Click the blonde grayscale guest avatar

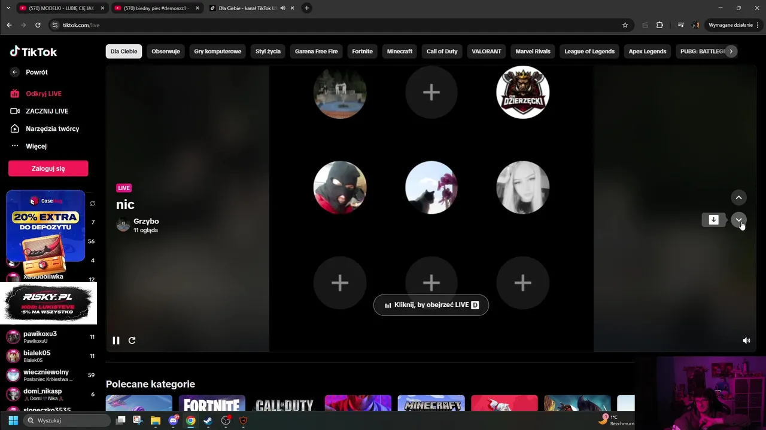[x=522, y=188]
